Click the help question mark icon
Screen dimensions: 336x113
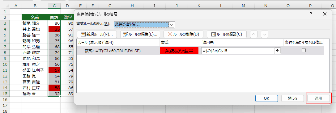pos(311,14)
